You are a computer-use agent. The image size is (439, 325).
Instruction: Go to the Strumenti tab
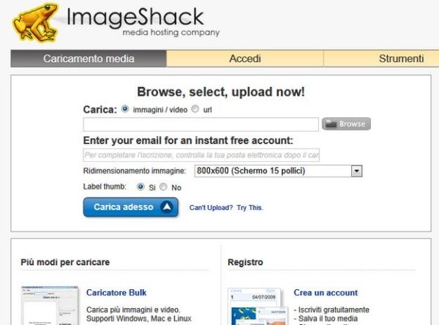(x=401, y=59)
